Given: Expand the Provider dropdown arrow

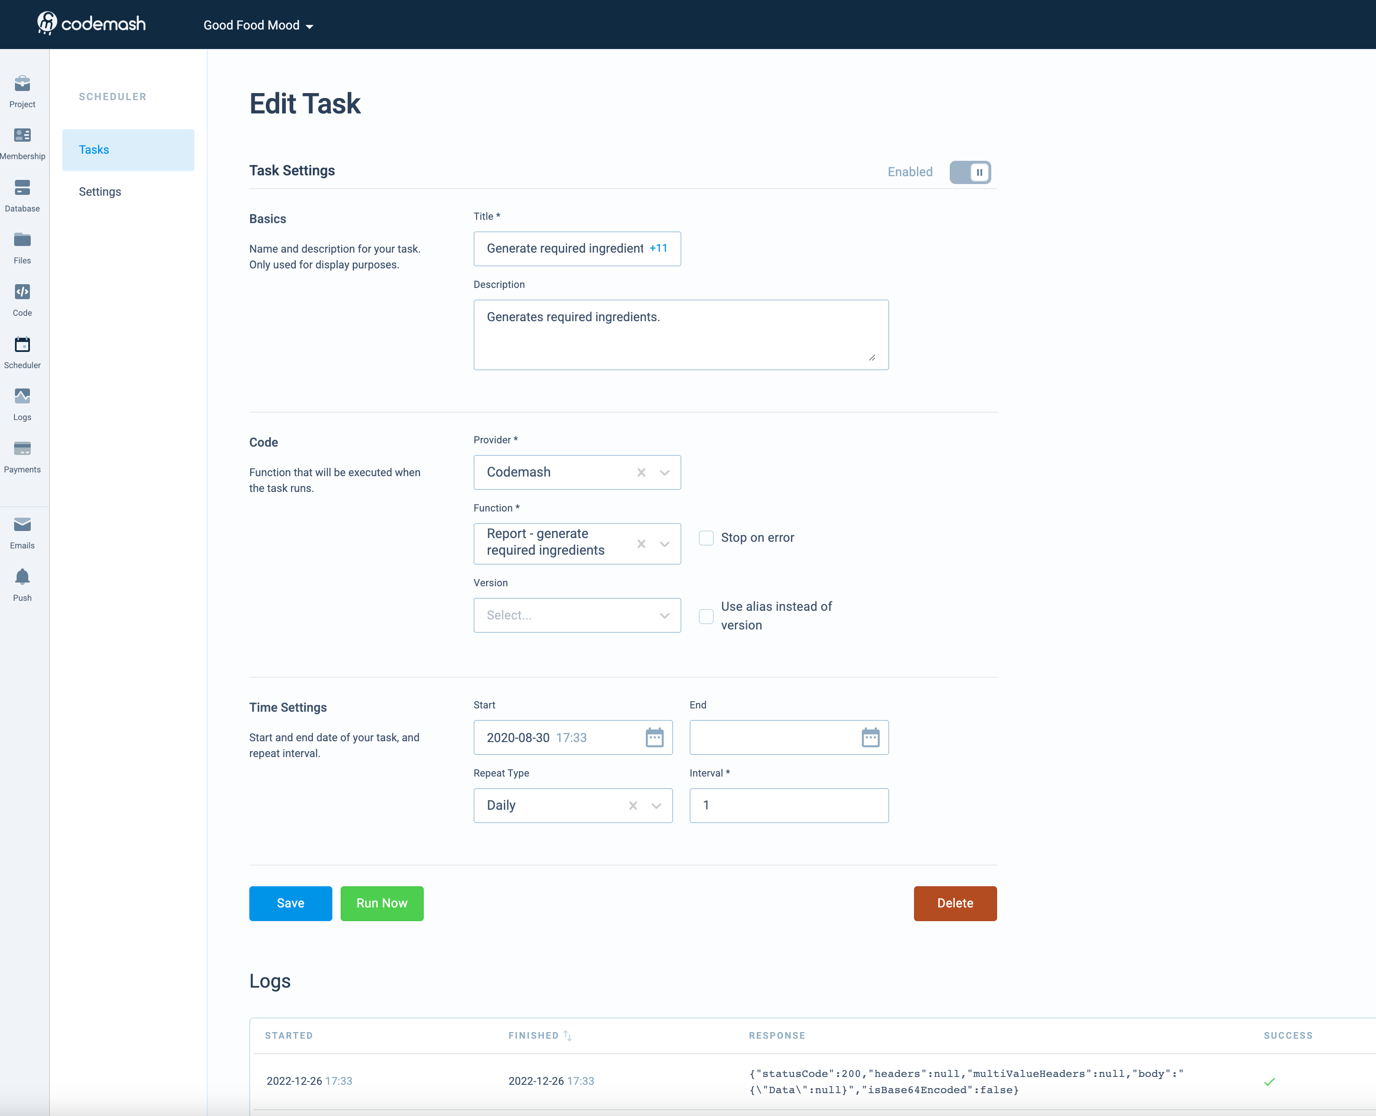Looking at the screenshot, I should coord(665,472).
